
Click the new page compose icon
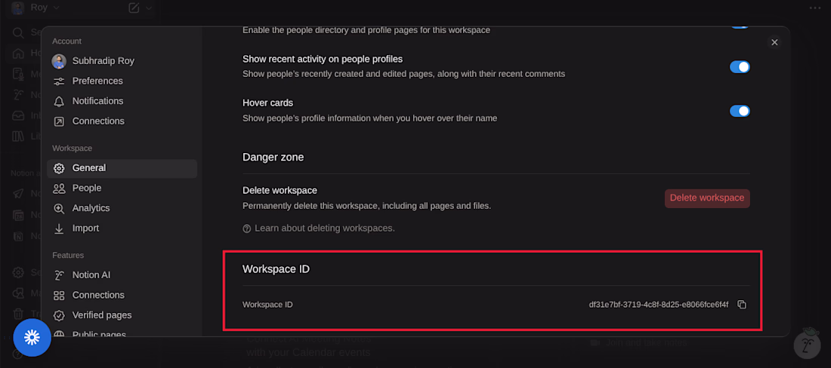[x=134, y=8]
